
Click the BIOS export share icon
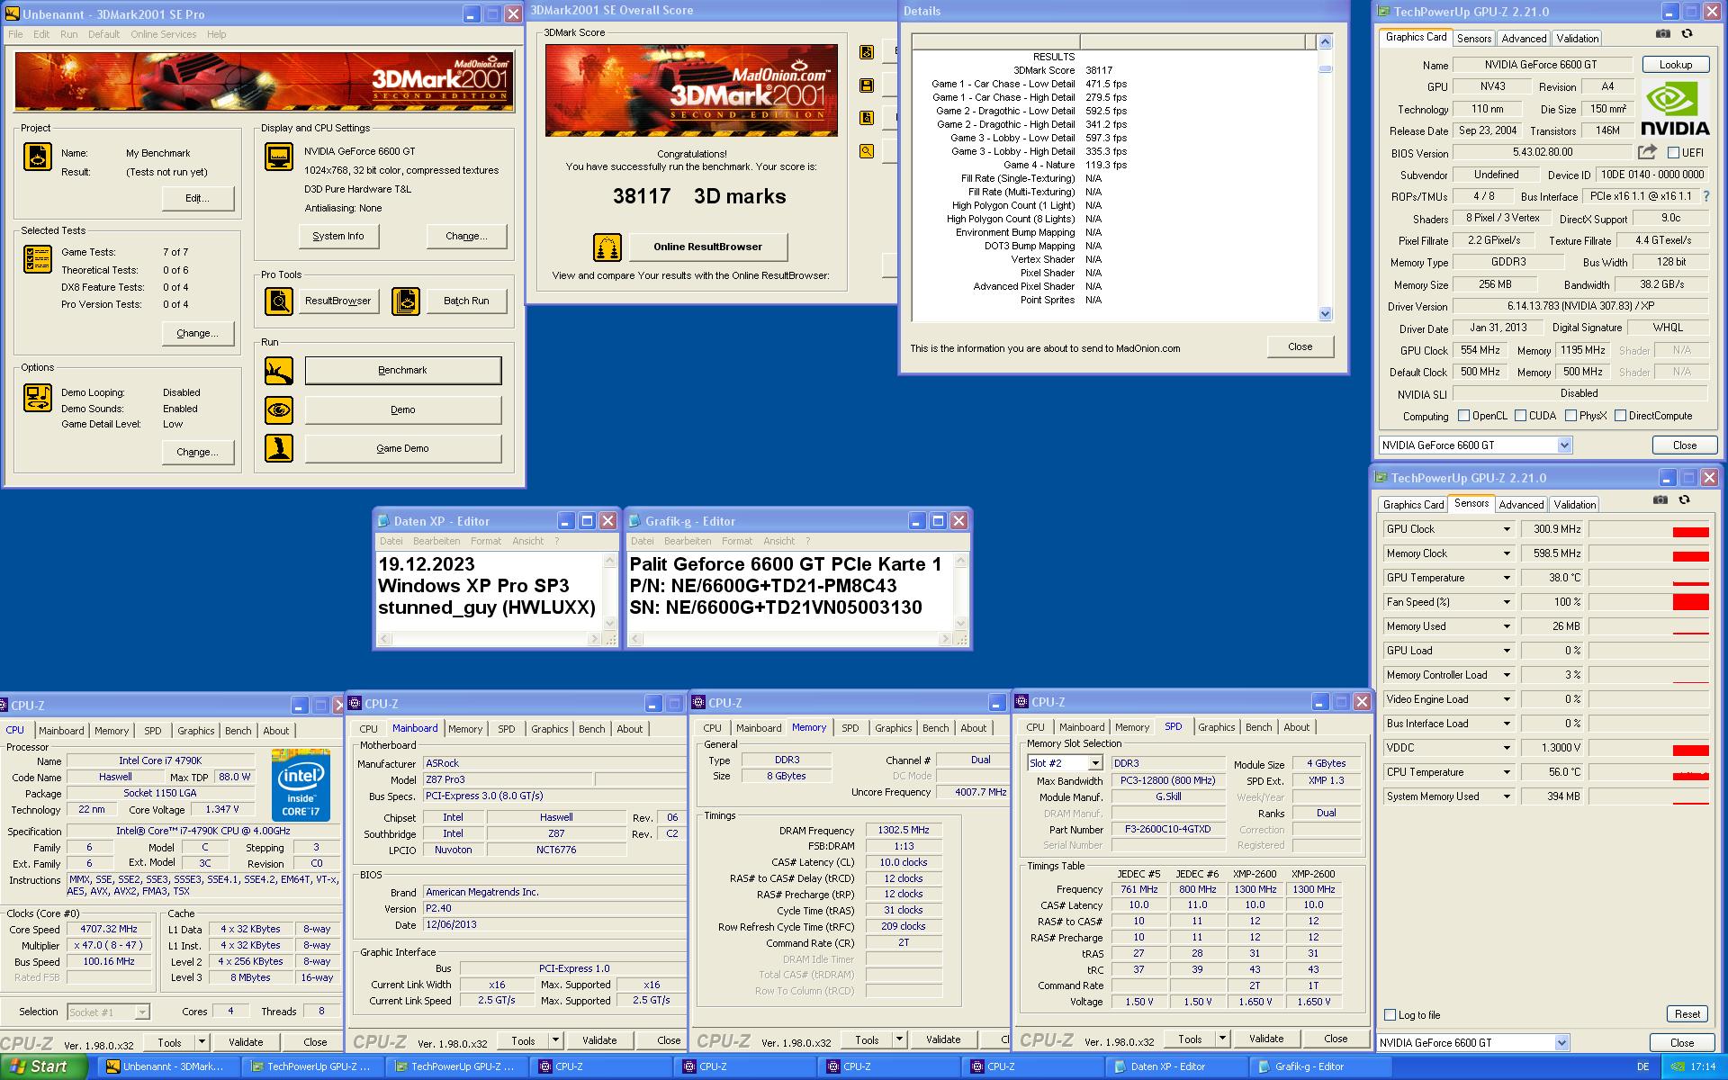[x=1647, y=152]
